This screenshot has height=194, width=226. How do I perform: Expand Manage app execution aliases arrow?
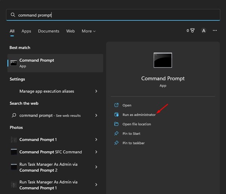pos(96,91)
